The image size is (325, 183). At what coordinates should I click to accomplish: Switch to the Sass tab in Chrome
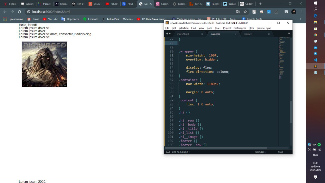pyautogui.click(x=162, y=4)
